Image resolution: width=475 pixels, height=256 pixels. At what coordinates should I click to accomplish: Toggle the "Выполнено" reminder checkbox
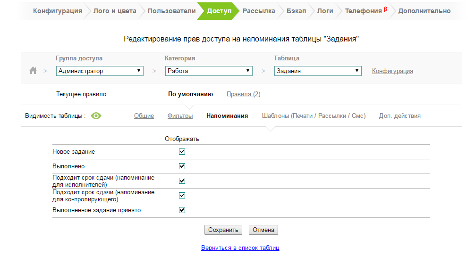(182, 166)
